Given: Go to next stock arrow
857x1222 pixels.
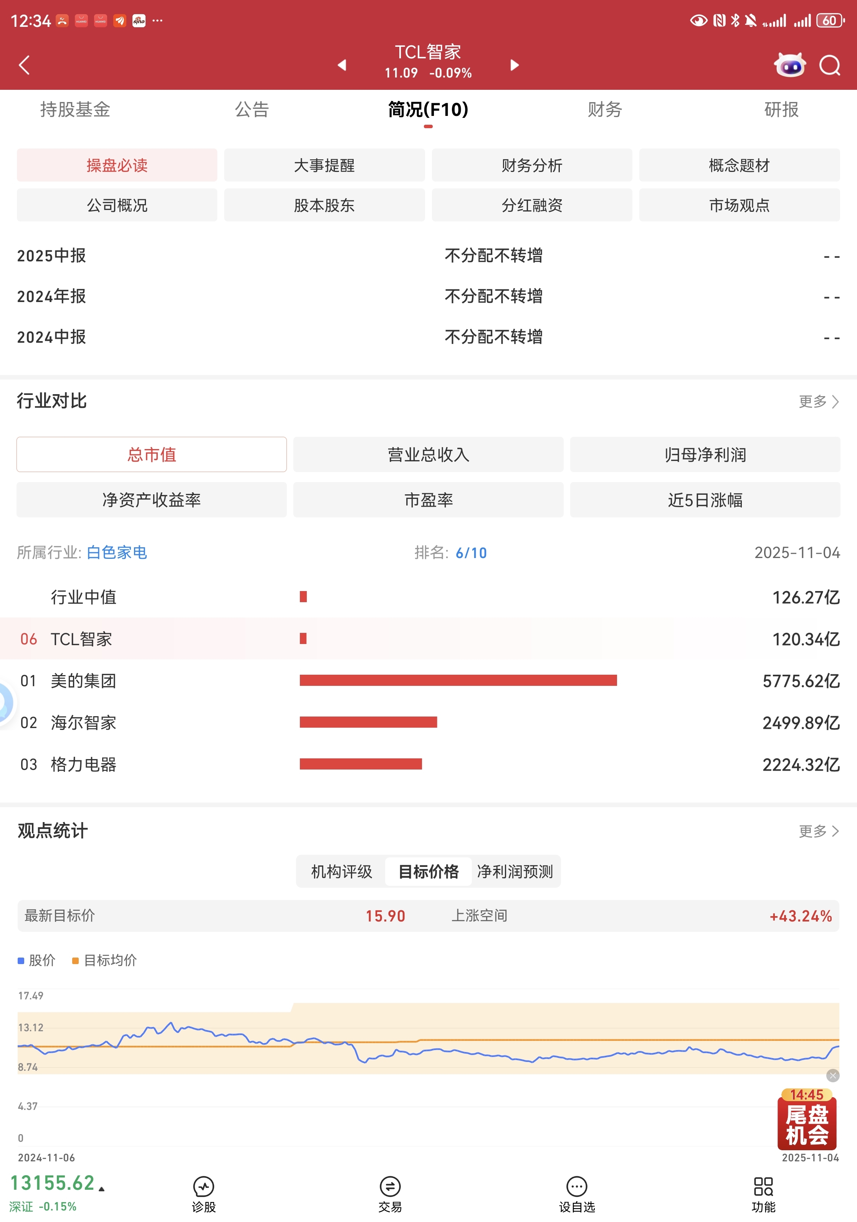Looking at the screenshot, I should click(514, 65).
